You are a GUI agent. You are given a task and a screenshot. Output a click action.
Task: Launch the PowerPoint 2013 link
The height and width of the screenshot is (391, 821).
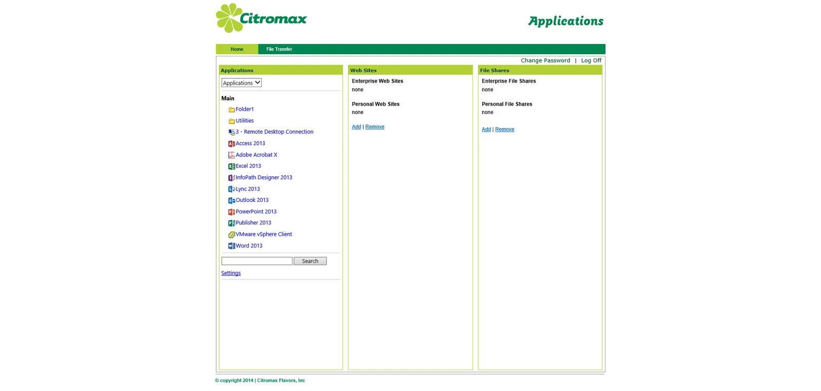256,212
